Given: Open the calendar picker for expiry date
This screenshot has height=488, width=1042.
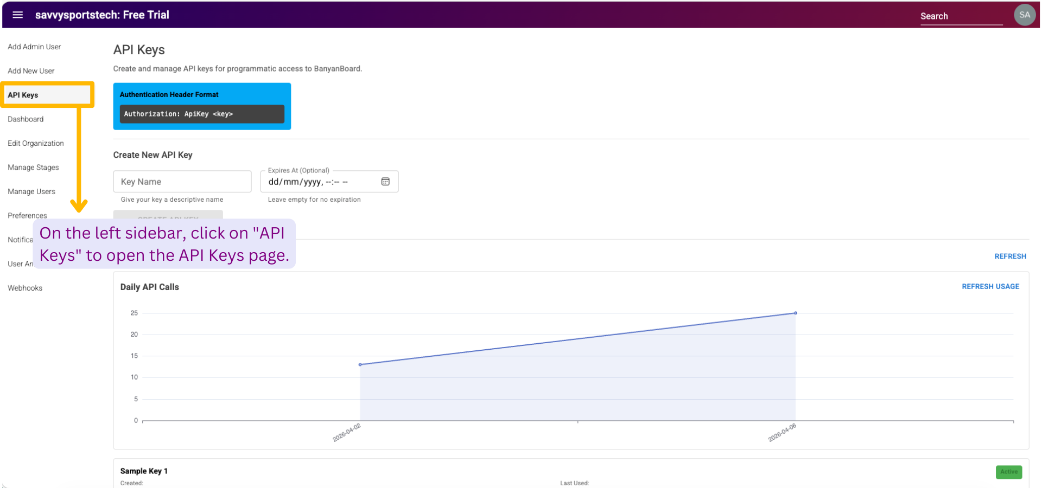Looking at the screenshot, I should tap(385, 182).
